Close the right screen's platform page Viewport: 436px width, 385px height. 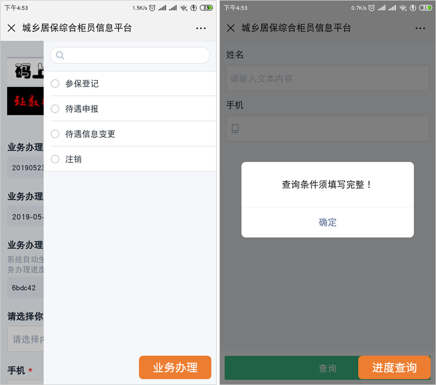click(x=231, y=28)
